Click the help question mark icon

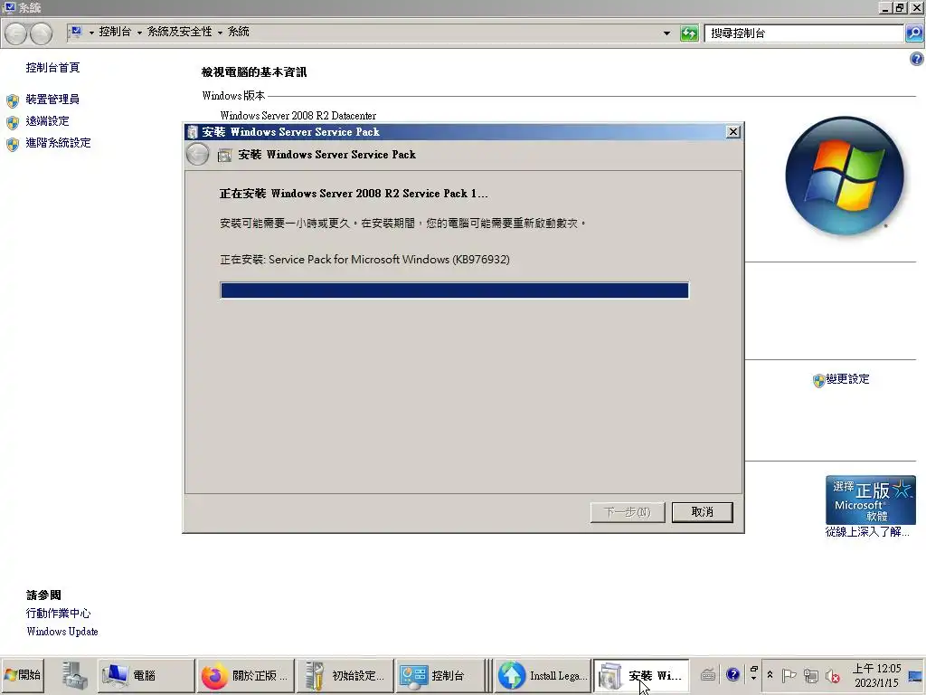[x=917, y=59]
